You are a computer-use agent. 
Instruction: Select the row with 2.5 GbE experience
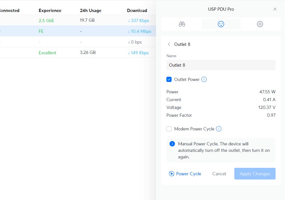[x=78, y=20]
